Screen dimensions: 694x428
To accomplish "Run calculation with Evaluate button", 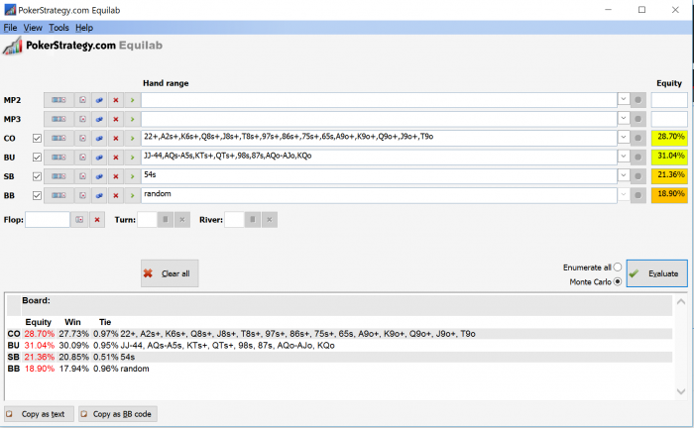I will tap(656, 273).
